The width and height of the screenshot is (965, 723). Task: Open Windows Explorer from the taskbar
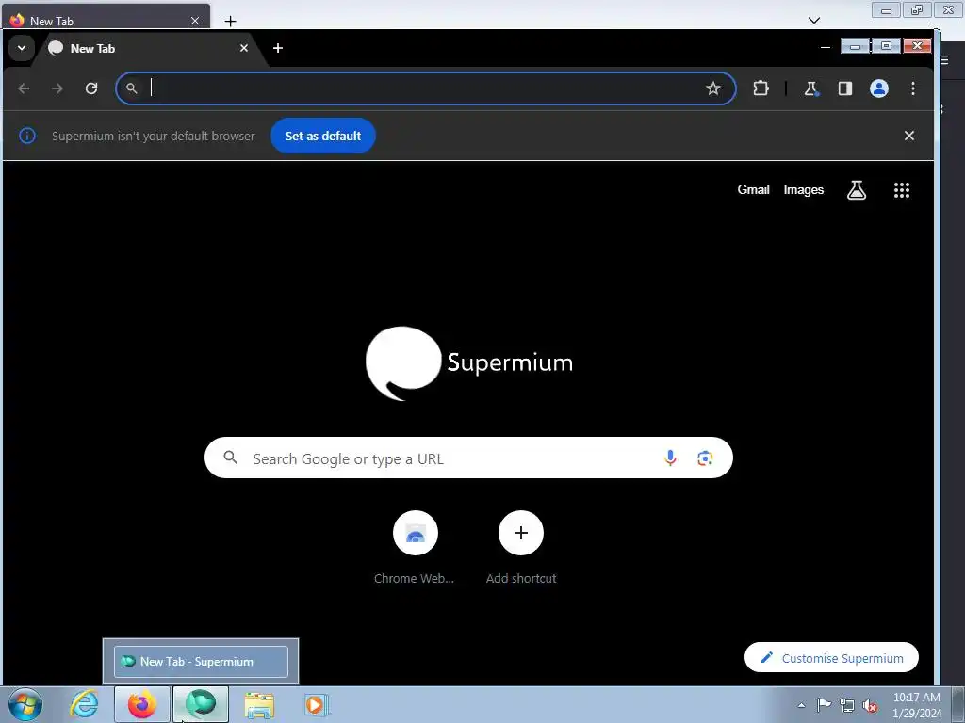259,704
